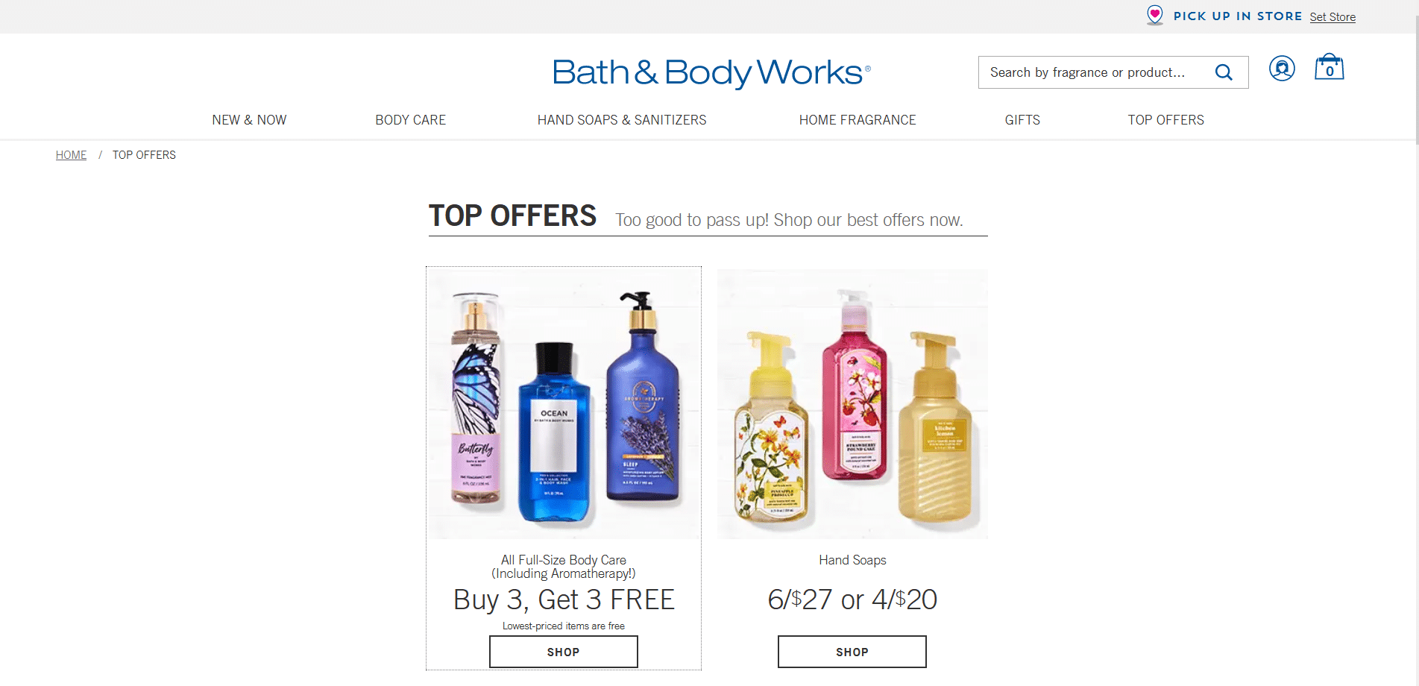Click the Bath & Body Works logo
The width and height of the screenshot is (1419, 686).
click(711, 72)
